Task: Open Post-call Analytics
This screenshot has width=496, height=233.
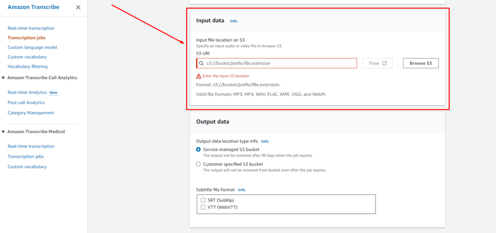Action: click(26, 102)
